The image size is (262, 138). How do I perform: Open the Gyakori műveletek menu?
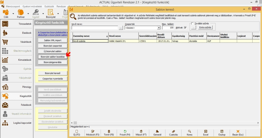31,6
